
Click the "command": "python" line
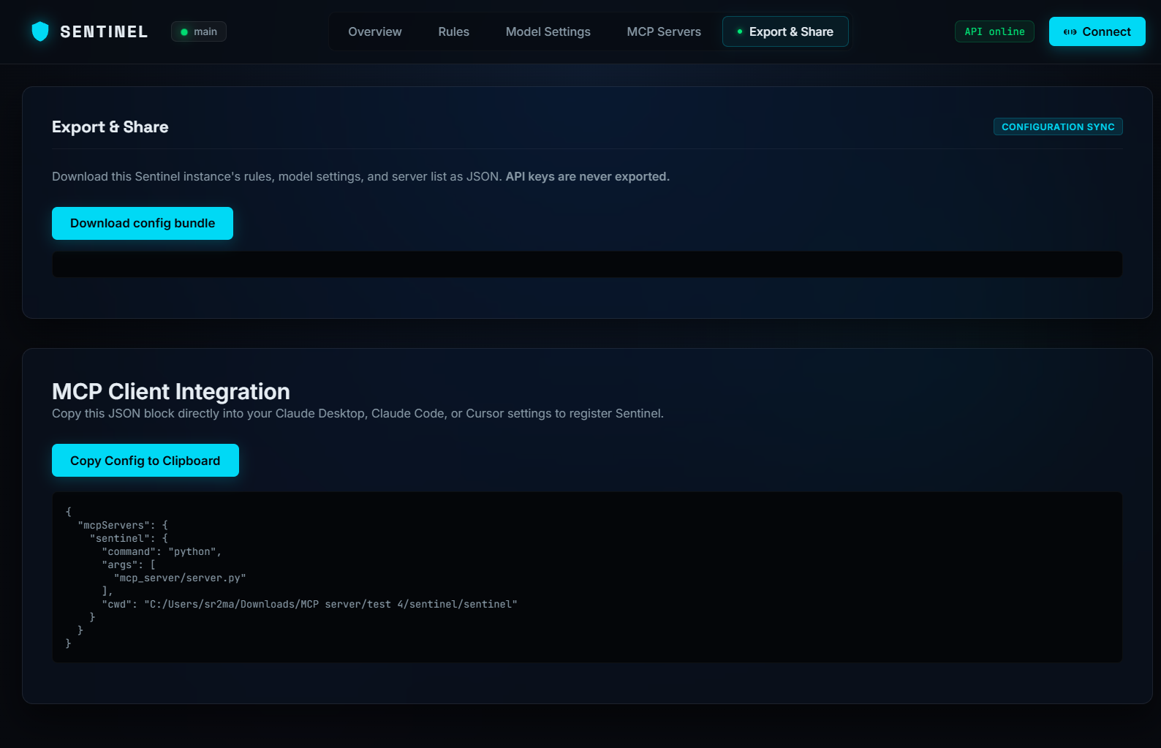pyautogui.click(x=162, y=551)
